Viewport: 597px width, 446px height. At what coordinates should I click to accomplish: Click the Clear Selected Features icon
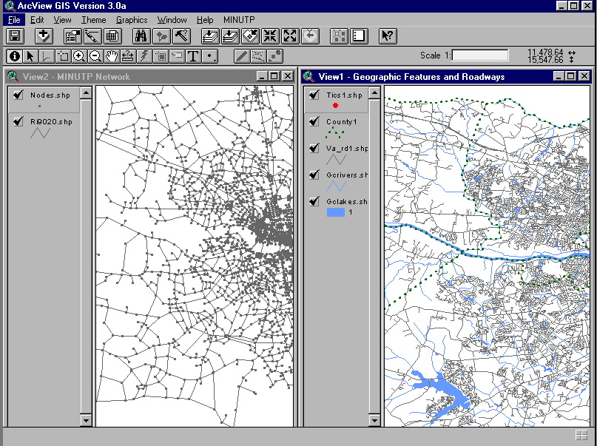click(359, 36)
